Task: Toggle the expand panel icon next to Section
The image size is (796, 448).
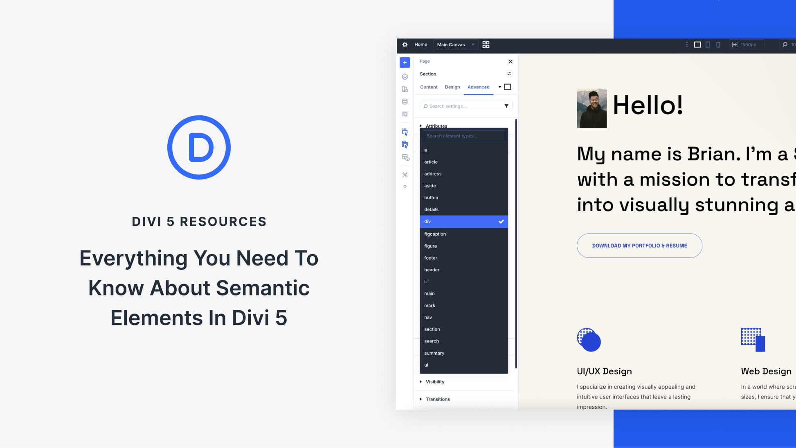Action: (x=509, y=74)
